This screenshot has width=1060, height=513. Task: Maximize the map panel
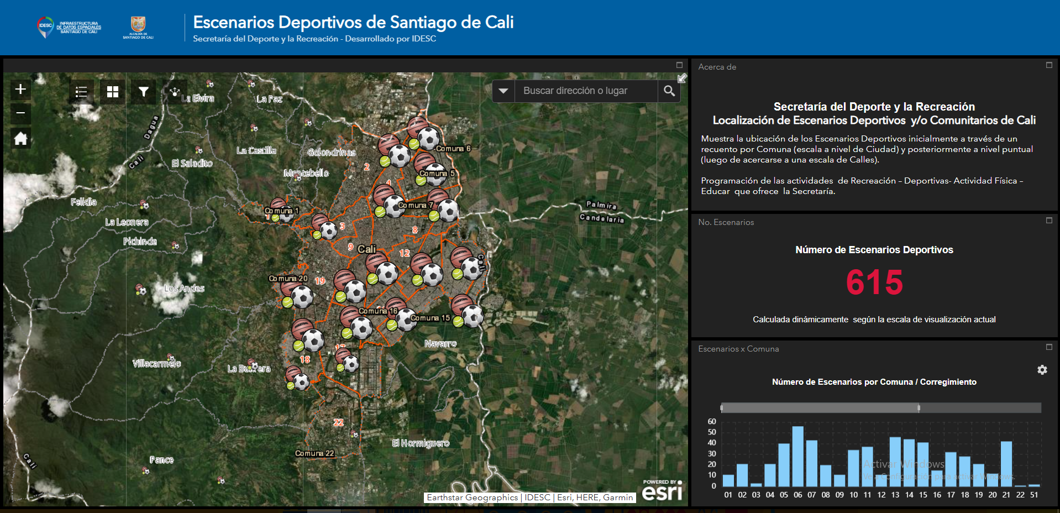coord(679,65)
